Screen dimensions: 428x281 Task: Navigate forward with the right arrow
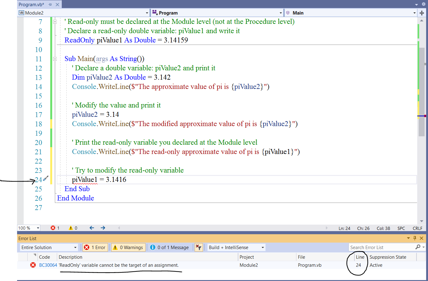point(103,228)
